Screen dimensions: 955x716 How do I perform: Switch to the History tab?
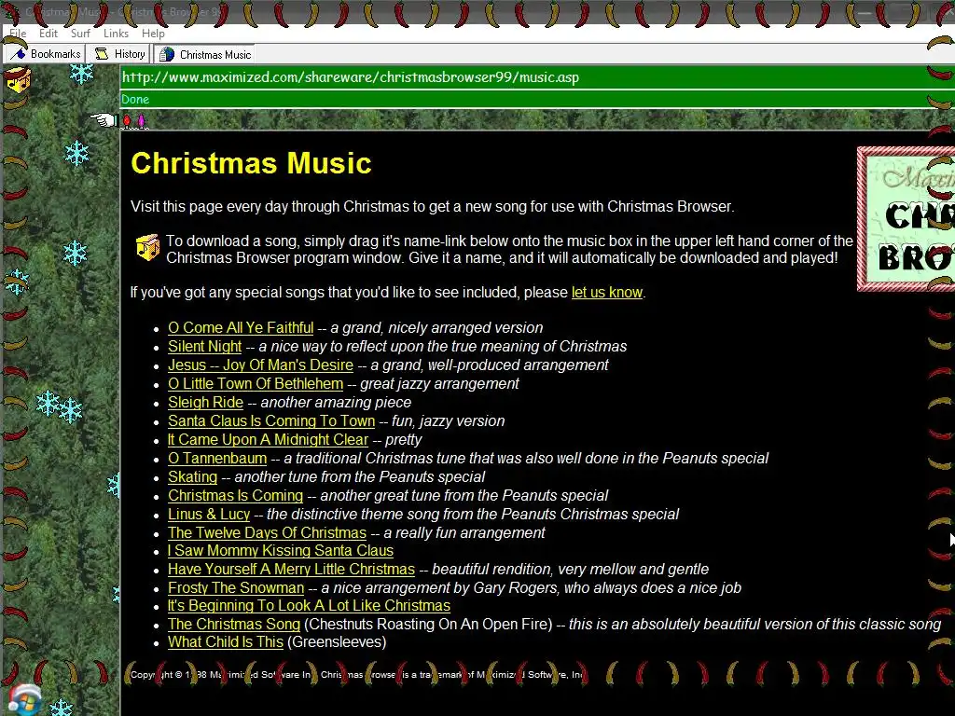click(119, 54)
